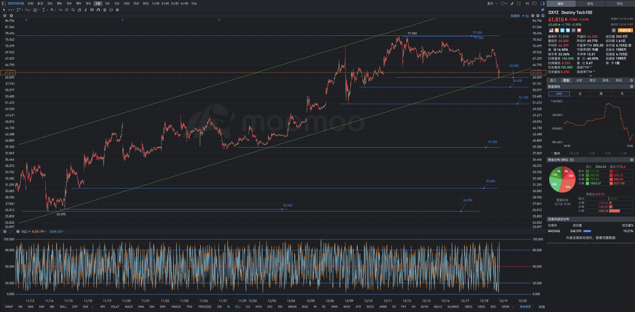Click the VS compare button

[527, 4]
